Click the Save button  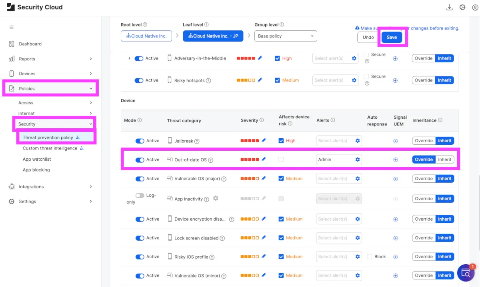(x=392, y=37)
